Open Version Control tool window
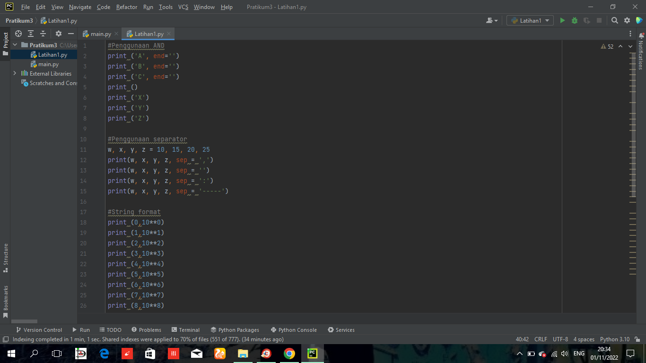The width and height of the screenshot is (646, 363). 39,330
